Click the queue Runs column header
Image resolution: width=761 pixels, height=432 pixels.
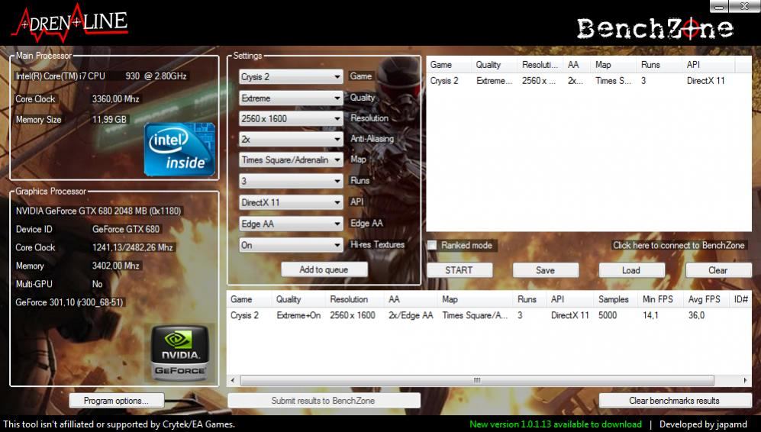point(658,65)
